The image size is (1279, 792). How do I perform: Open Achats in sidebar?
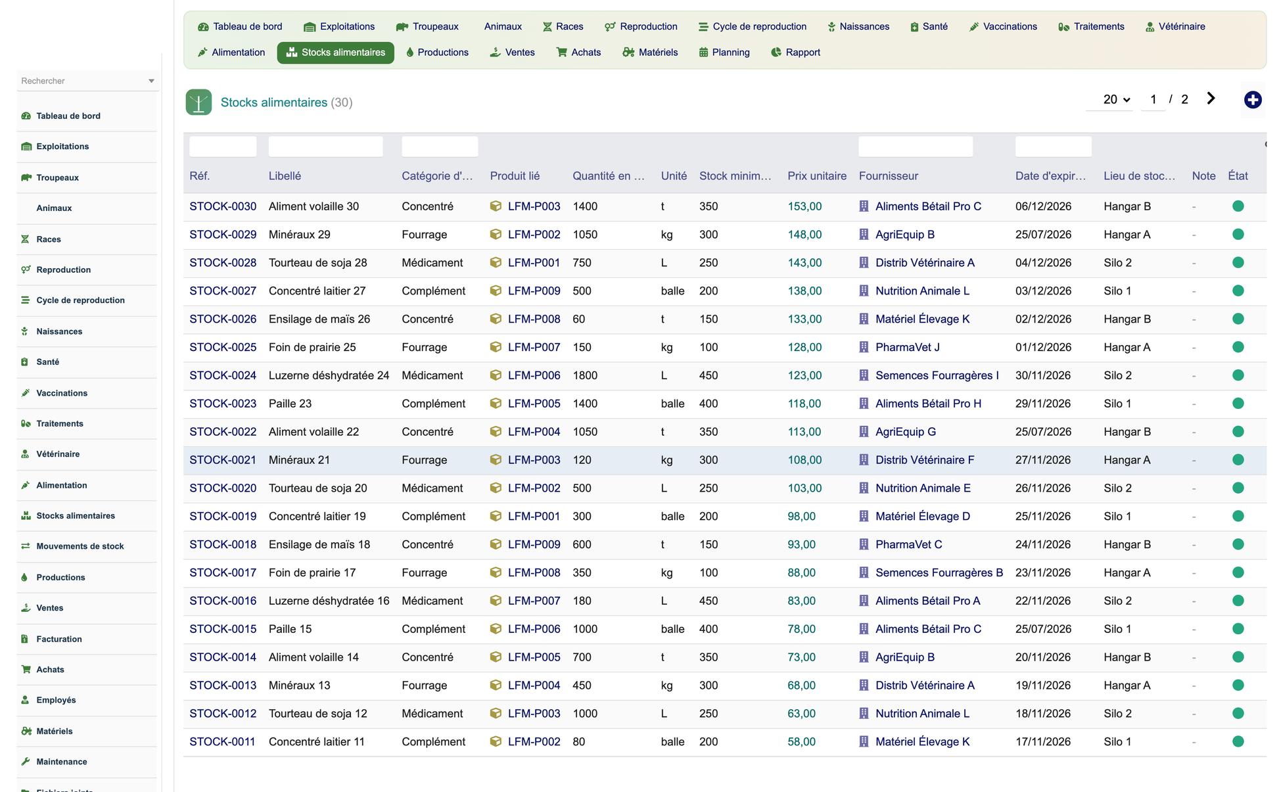click(x=50, y=670)
